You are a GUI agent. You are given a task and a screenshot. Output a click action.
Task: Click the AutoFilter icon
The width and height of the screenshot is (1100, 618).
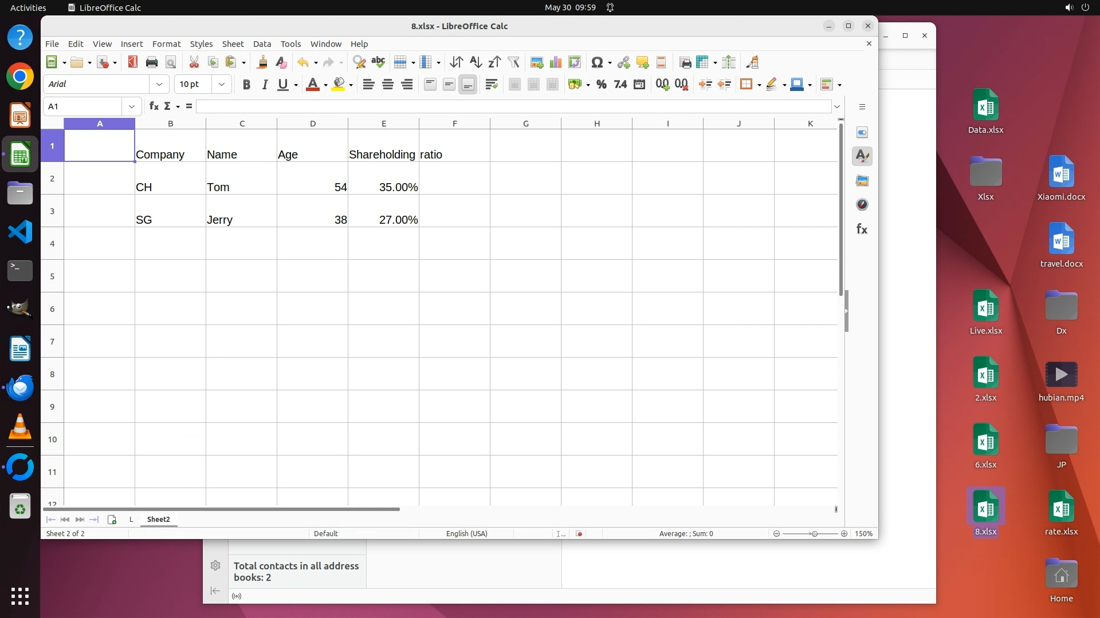point(513,62)
